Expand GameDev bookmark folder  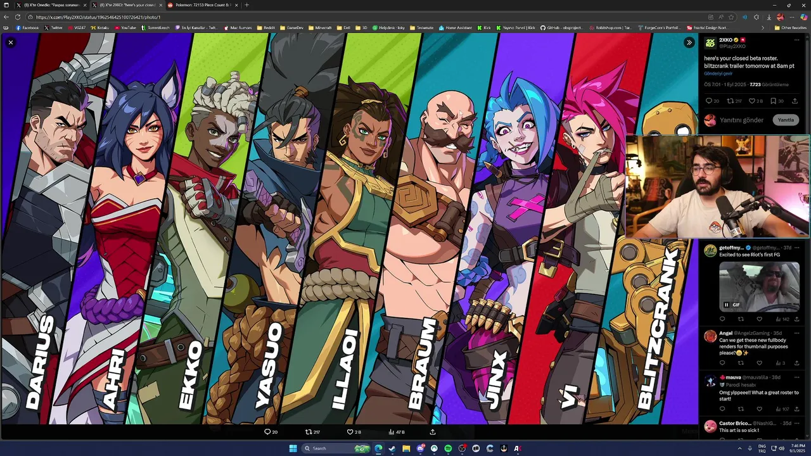pos(291,28)
